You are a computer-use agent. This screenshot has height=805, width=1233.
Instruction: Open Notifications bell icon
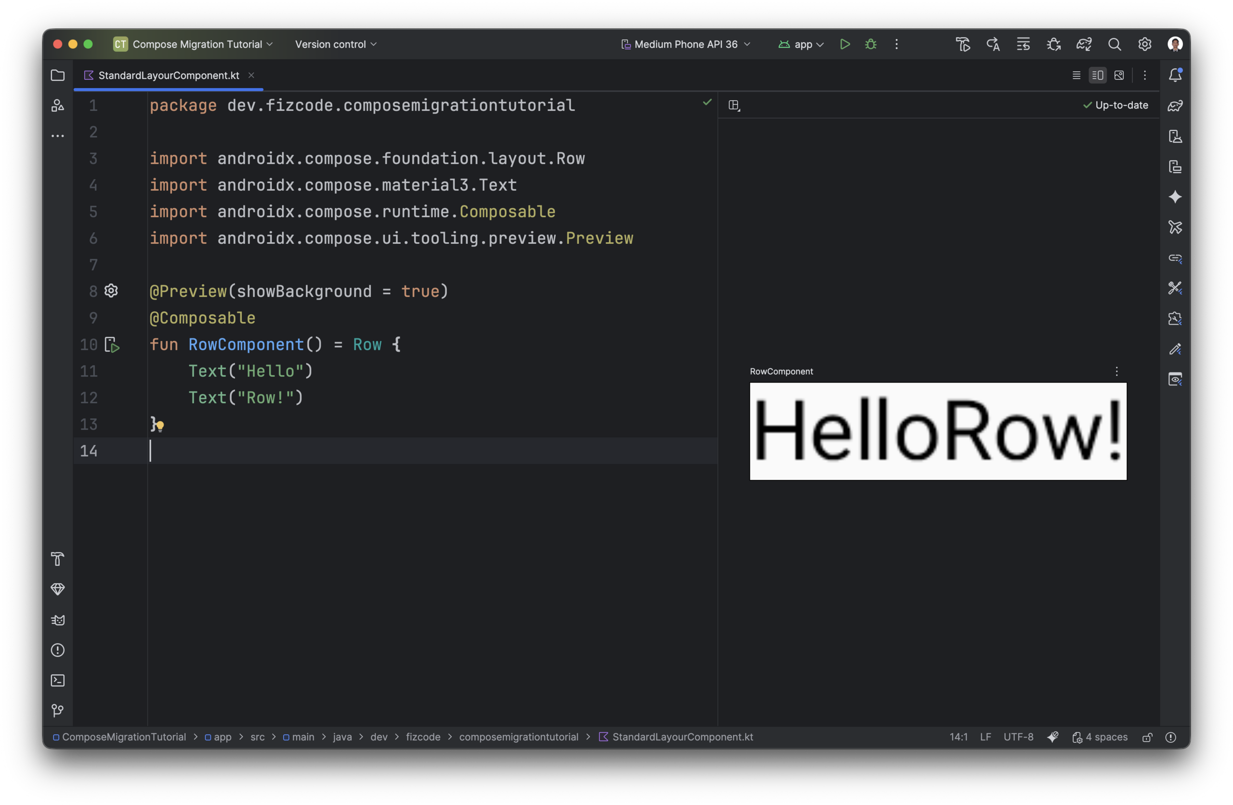pyautogui.click(x=1175, y=75)
